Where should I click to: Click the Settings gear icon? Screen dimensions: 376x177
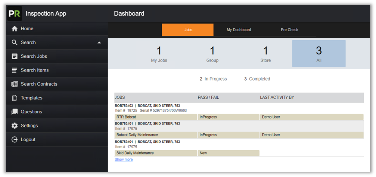tap(15, 126)
